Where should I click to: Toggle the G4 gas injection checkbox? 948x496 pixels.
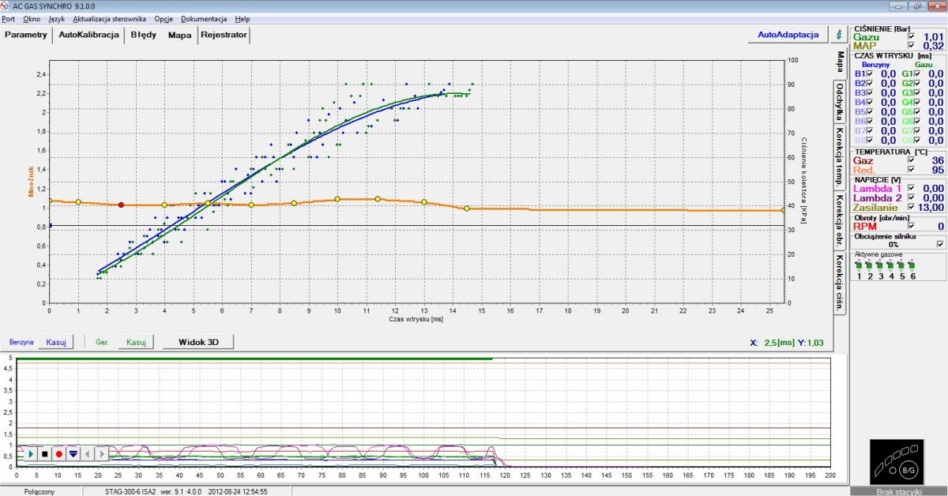coord(917,102)
